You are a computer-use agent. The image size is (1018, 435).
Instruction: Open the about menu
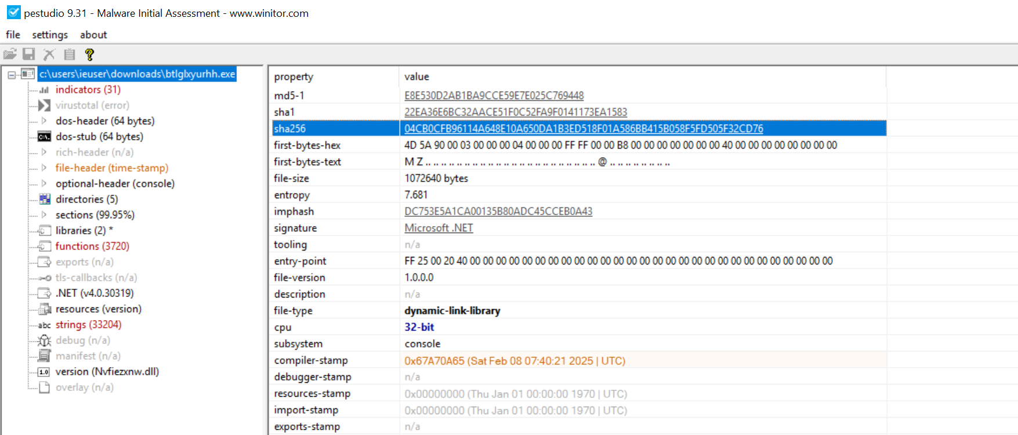93,35
